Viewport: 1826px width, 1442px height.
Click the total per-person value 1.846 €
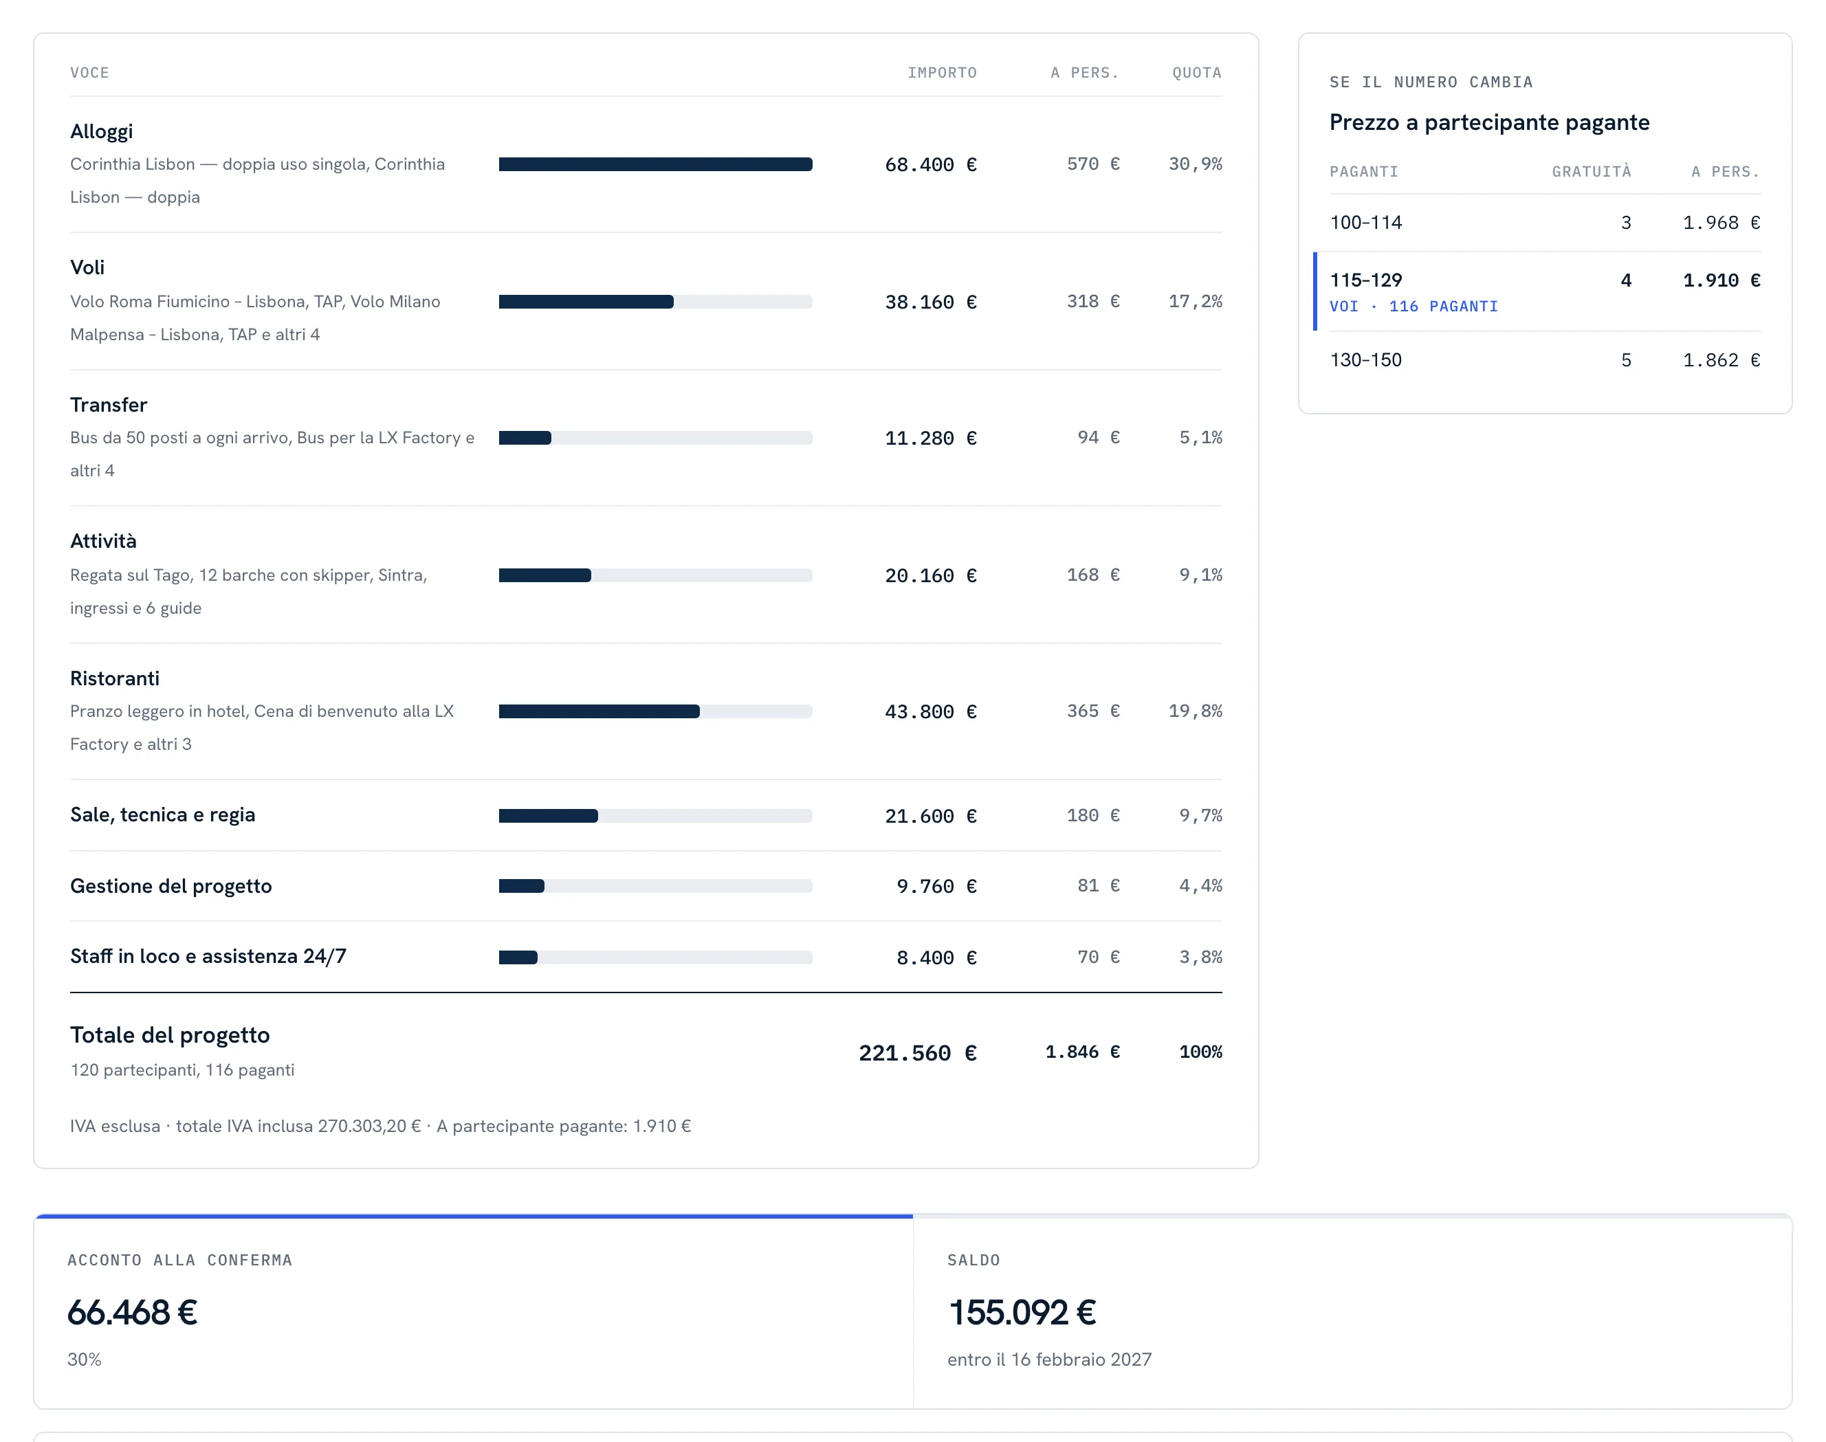pyautogui.click(x=1083, y=1053)
